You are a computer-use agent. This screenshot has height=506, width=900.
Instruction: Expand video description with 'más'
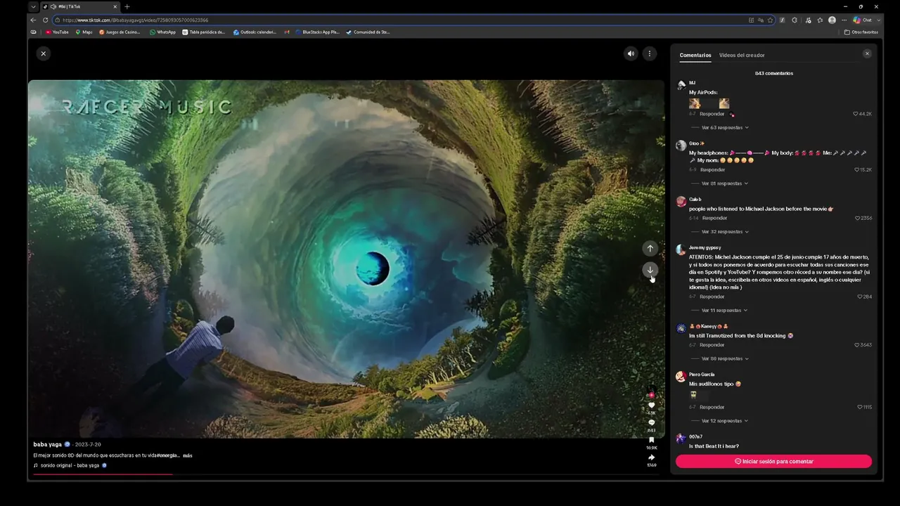pyautogui.click(x=188, y=455)
